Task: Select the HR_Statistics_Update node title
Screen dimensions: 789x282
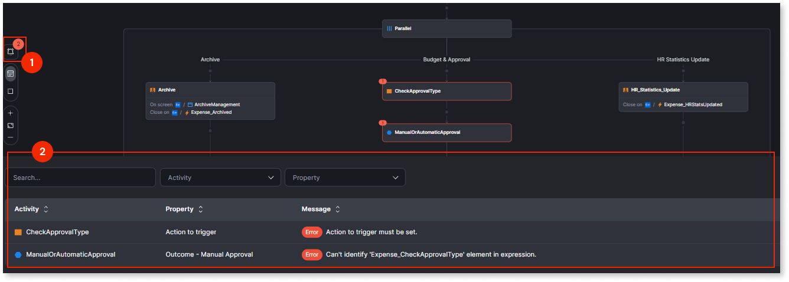Action: click(656, 90)
